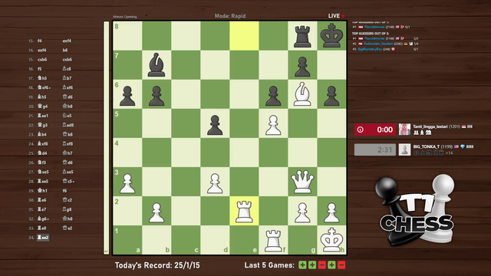Click the grey 2:31 clock
Screen dimensions: 491x276
tap(375, 149)
